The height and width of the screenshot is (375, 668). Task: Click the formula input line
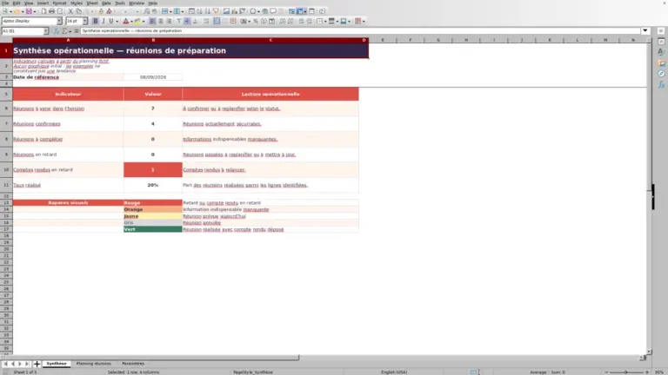360,30
